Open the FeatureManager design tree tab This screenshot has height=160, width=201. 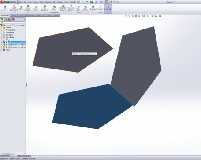[2, 19]
